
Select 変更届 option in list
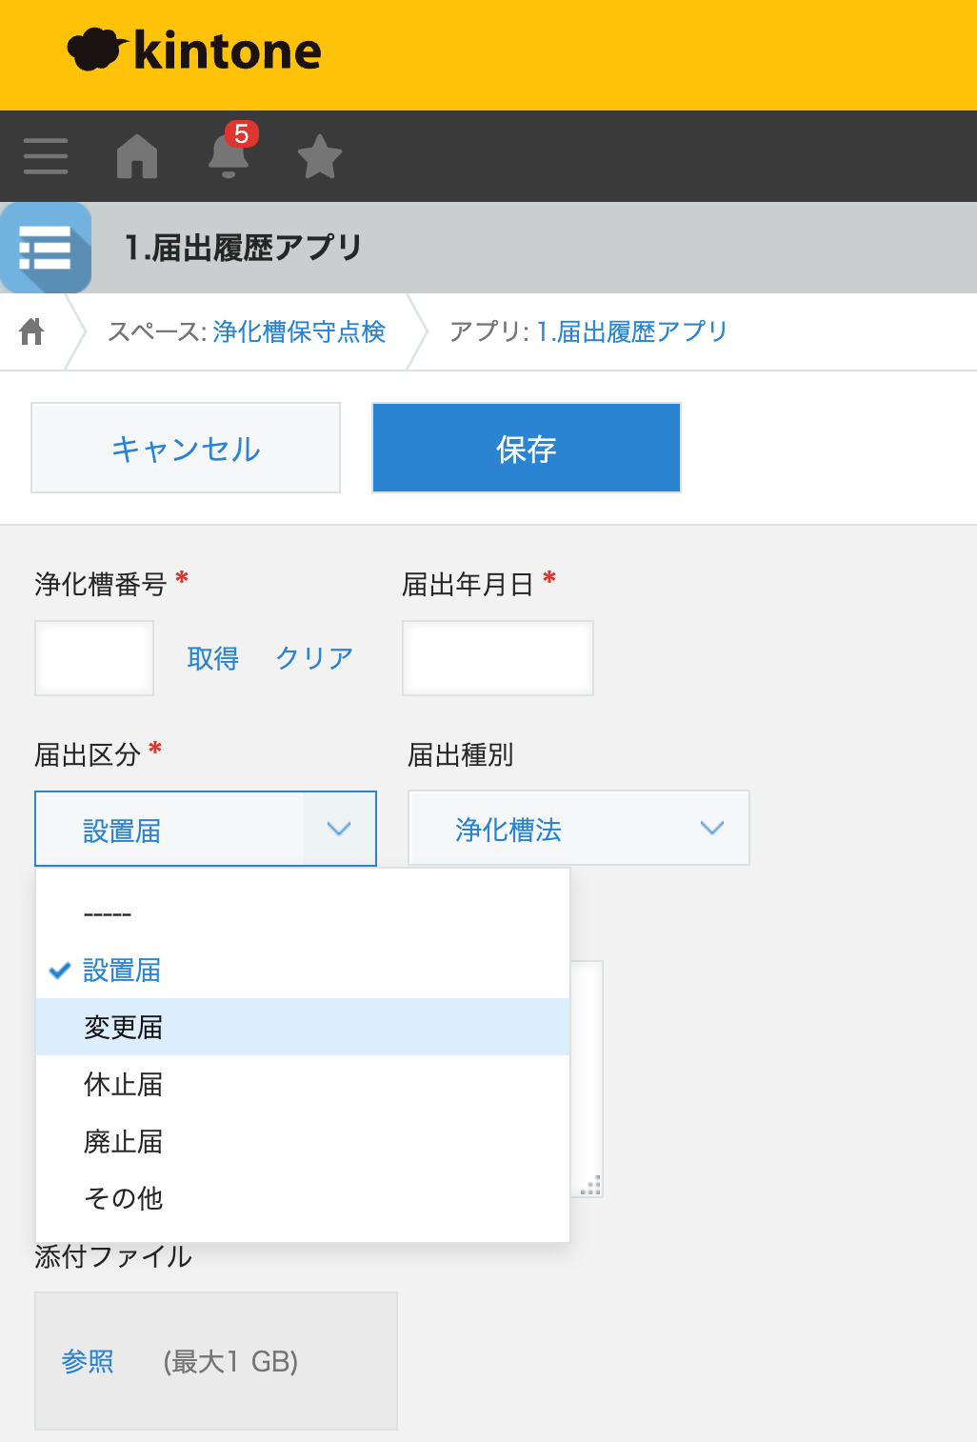303,1027
